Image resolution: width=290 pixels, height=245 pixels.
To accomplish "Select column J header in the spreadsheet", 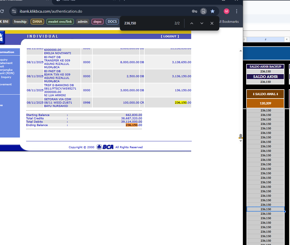I will [x=265, y=39].
